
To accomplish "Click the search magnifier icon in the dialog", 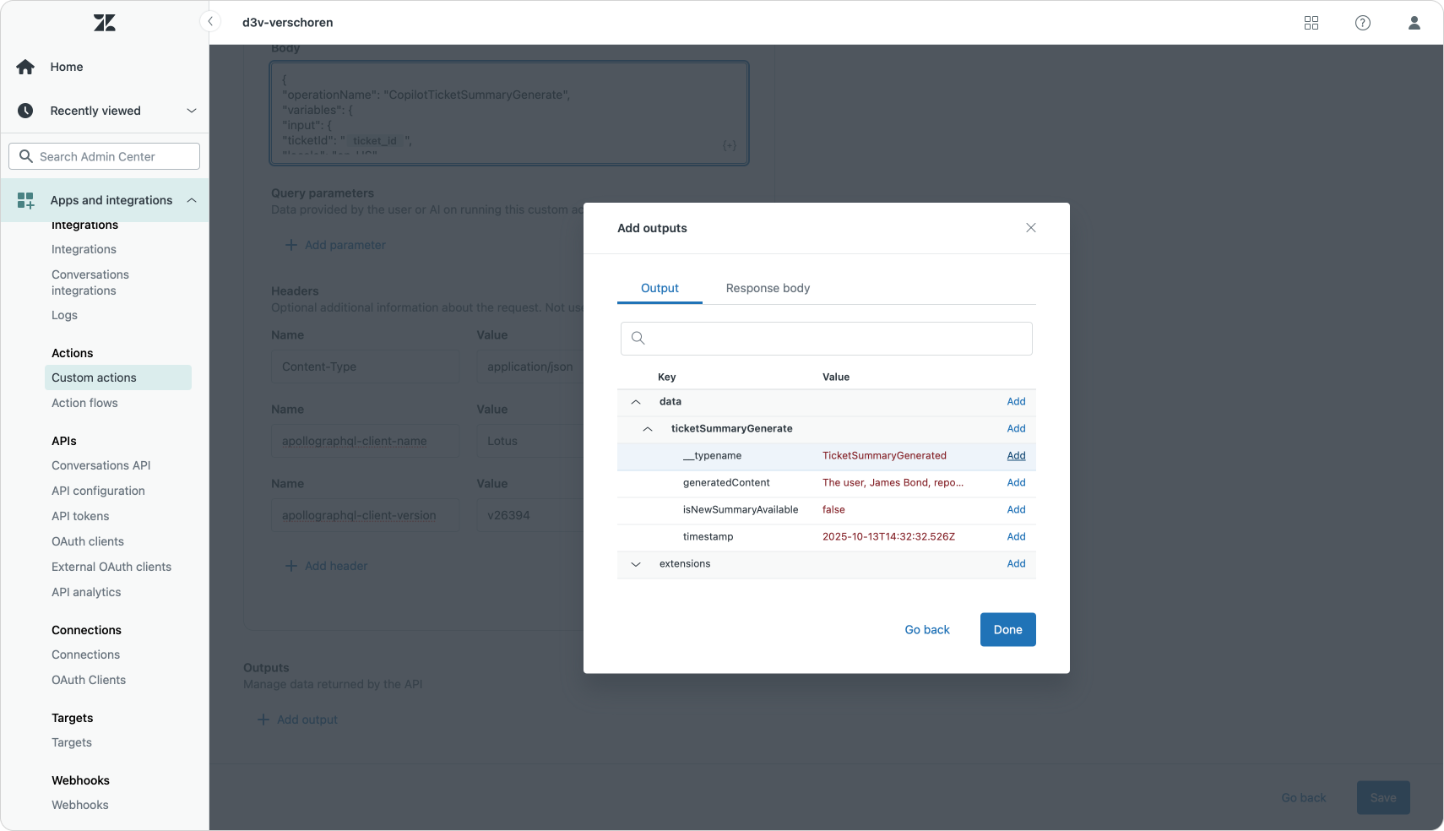I will tap(638, 338).
